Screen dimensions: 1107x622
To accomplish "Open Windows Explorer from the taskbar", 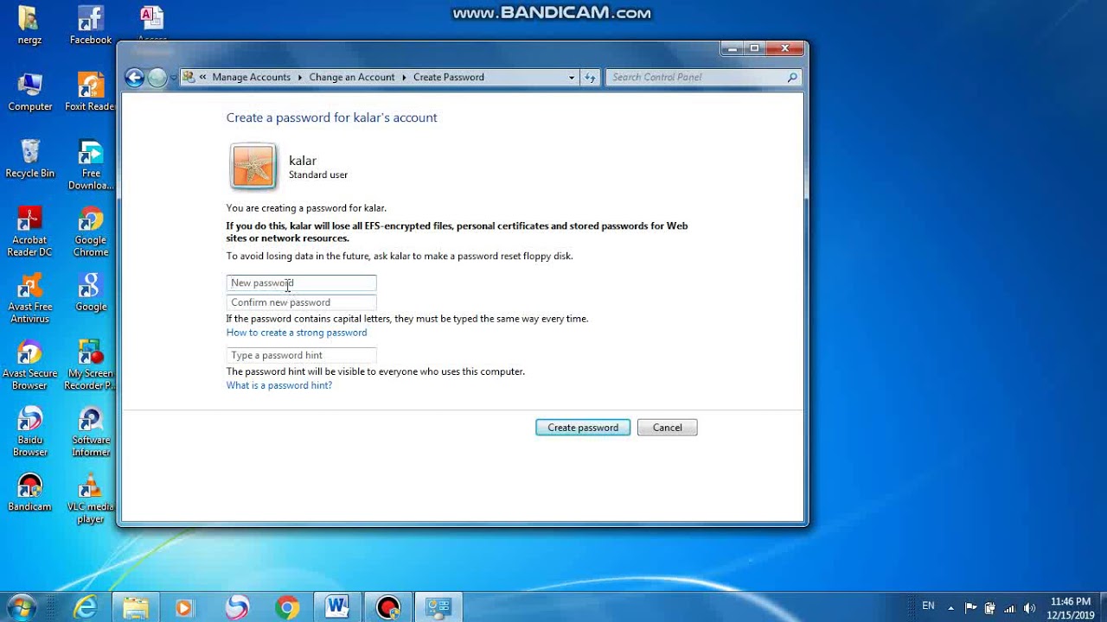I will [x=135, y=607].
